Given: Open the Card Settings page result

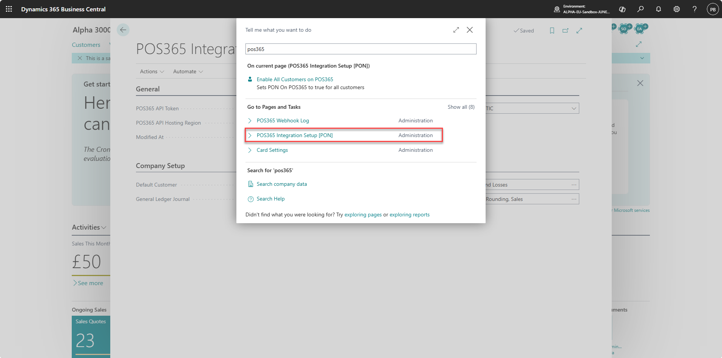Looking at the screenshot, I should click(x=272, y=150).
